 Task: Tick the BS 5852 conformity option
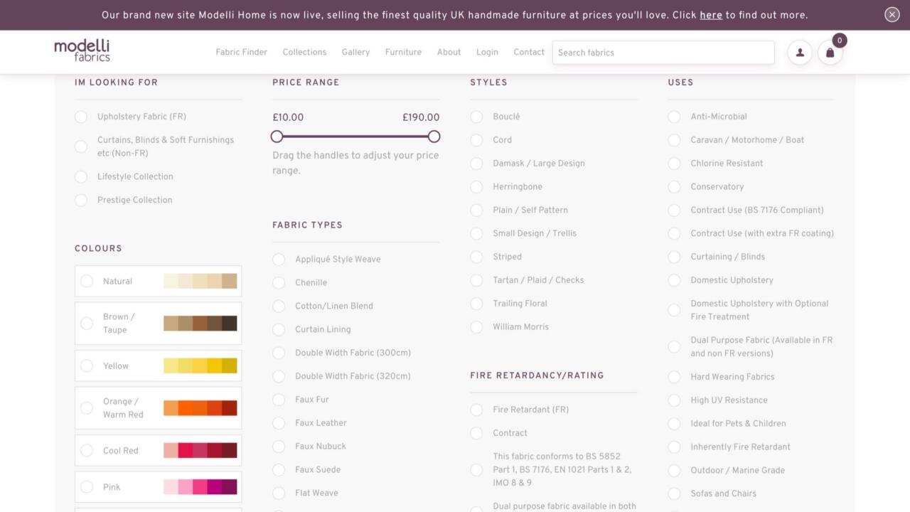476,469
